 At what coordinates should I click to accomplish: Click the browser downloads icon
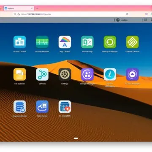tap(151, 14)
